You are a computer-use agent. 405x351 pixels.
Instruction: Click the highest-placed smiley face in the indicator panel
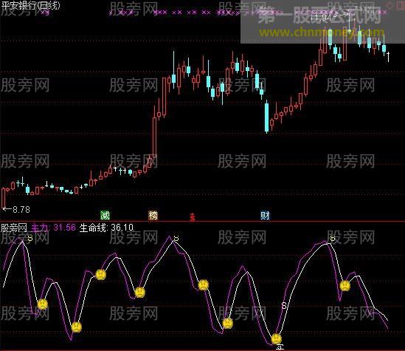point(101,274)
